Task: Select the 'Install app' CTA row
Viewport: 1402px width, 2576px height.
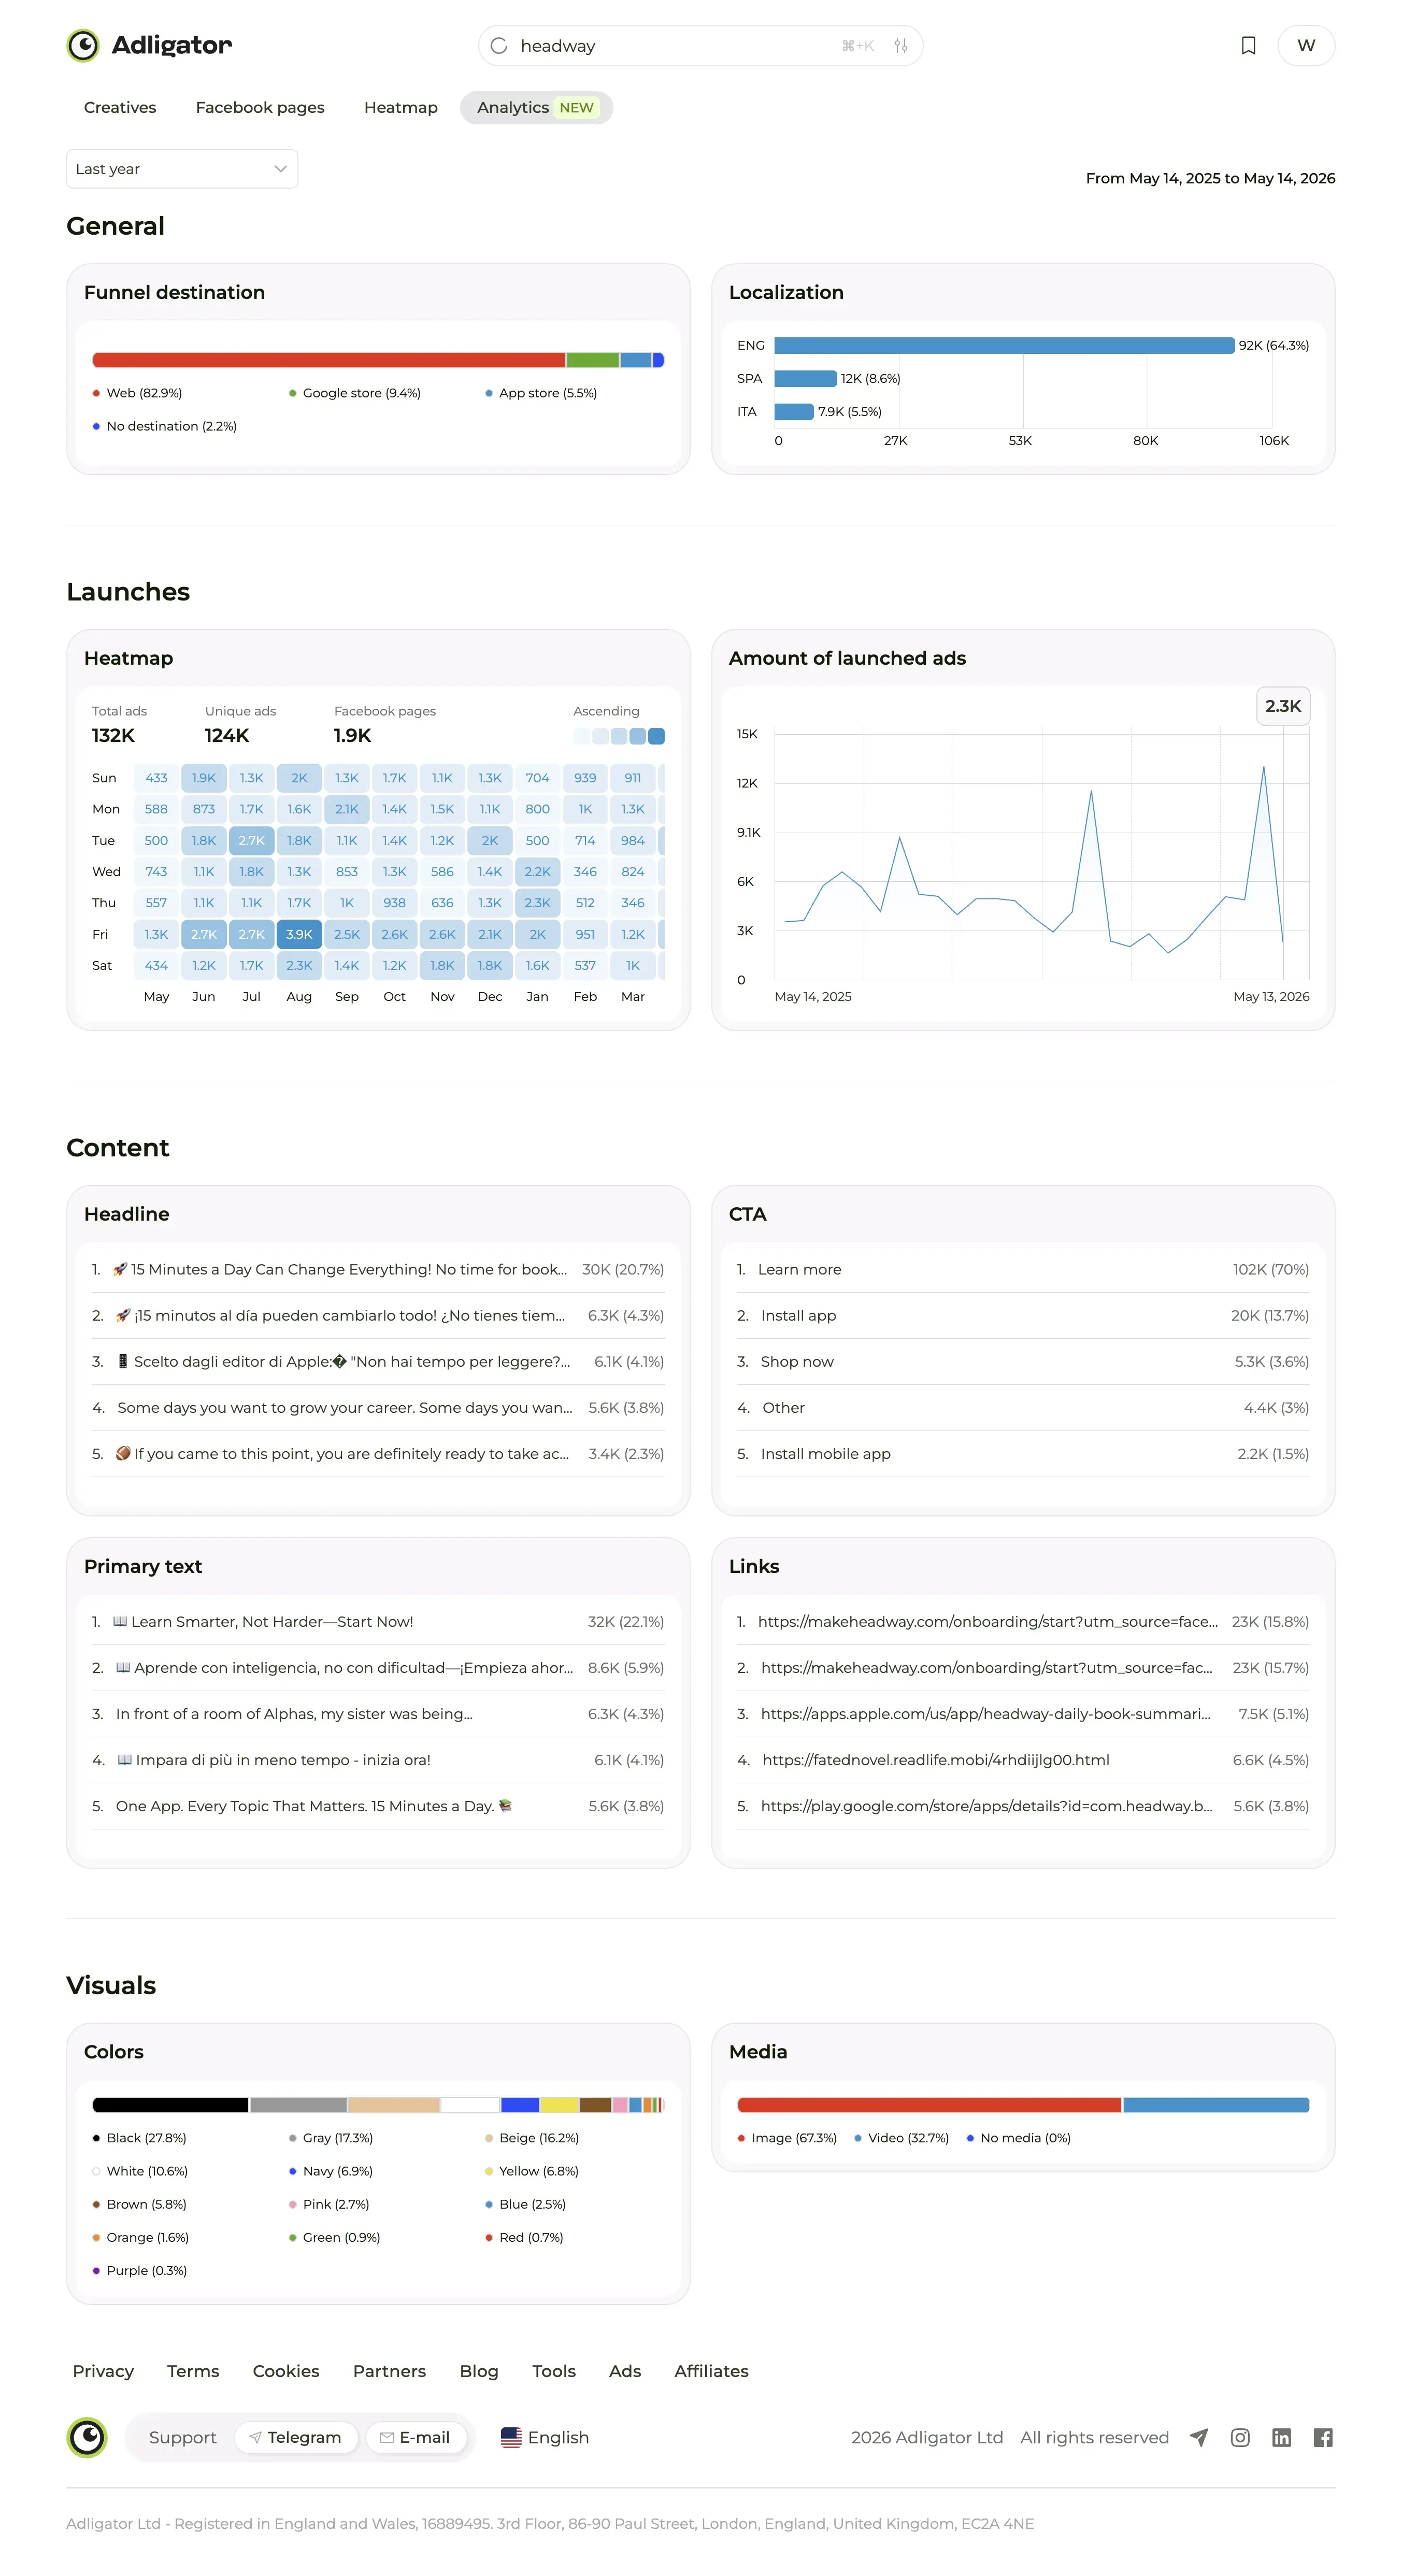Action: 1023,1315
